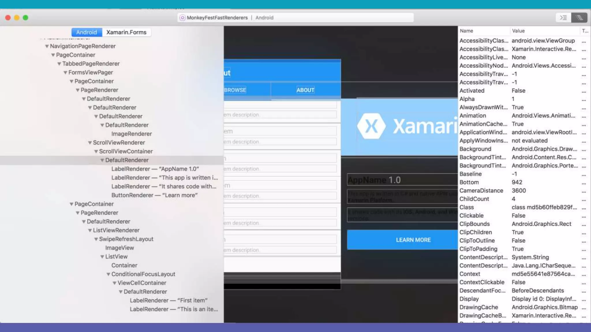The image size is (591, 332).
Task: Switch to the REPL console view icon
Action: (x=563, y=18)
